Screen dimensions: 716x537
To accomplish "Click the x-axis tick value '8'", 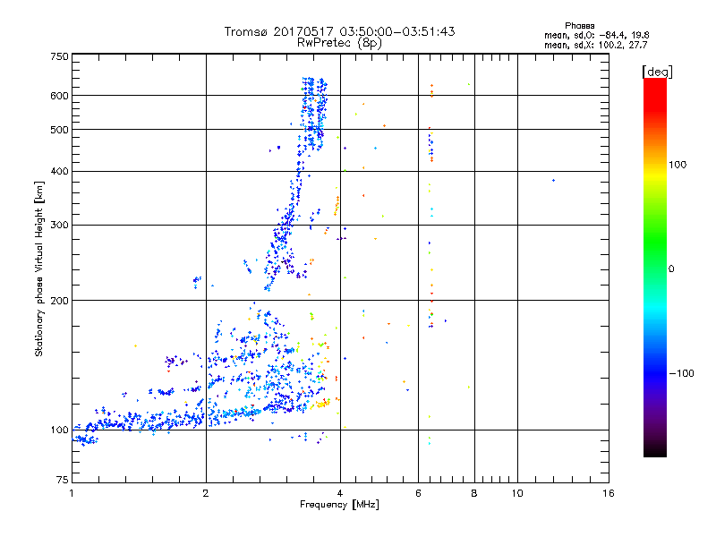I will 474,493.
